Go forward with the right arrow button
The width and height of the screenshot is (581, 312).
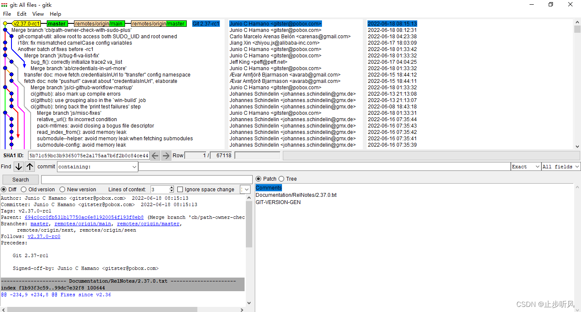click(166, 156)
